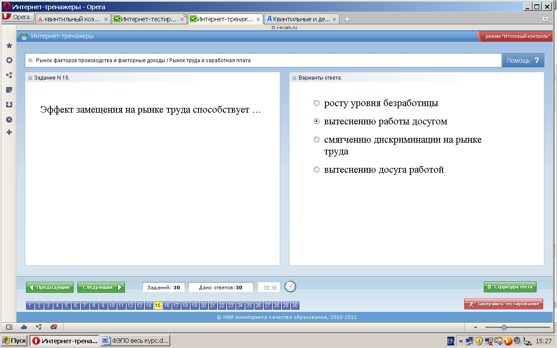Close the 'Квинтильные и де...' tab
Screen dimensions: 557x348
tap(334, 19)
